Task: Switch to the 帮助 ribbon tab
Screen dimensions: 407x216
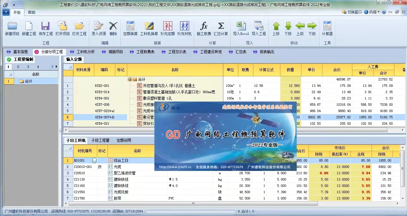Action: (32, 12)
